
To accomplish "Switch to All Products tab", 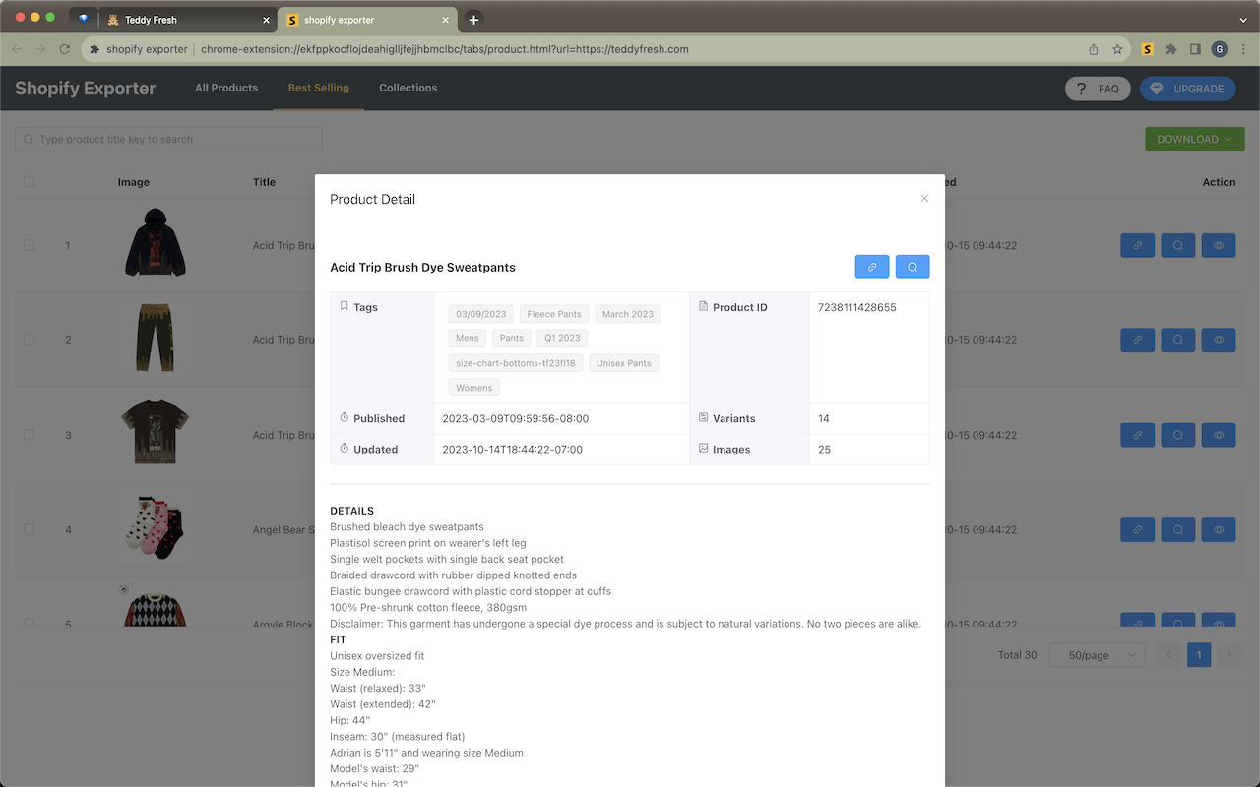I will click(x=226, y=88).
